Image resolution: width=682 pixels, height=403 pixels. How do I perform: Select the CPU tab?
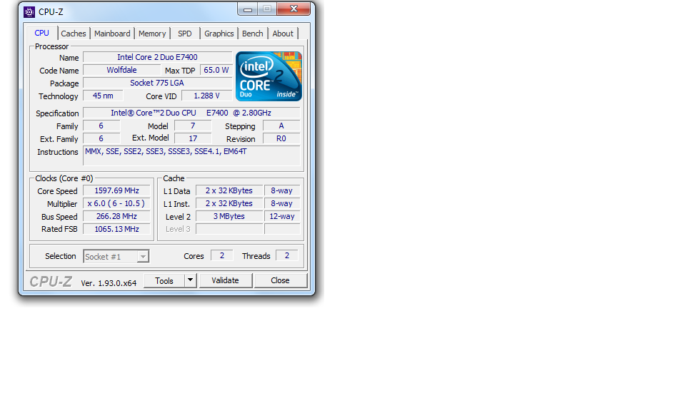tap(41, 33)
